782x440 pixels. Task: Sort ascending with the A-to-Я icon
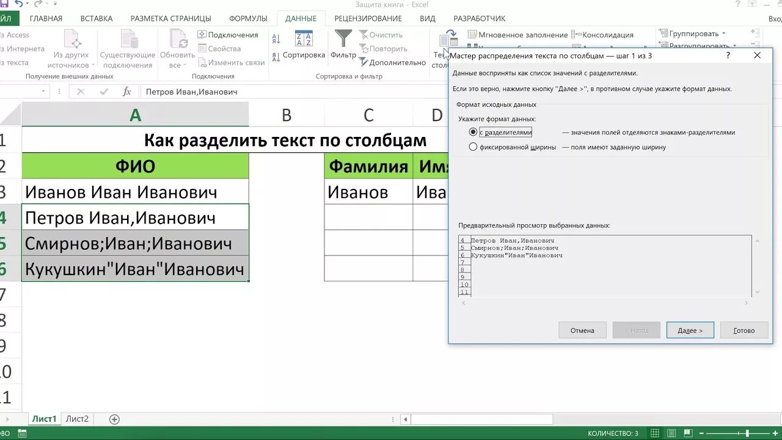coord(276,39)
